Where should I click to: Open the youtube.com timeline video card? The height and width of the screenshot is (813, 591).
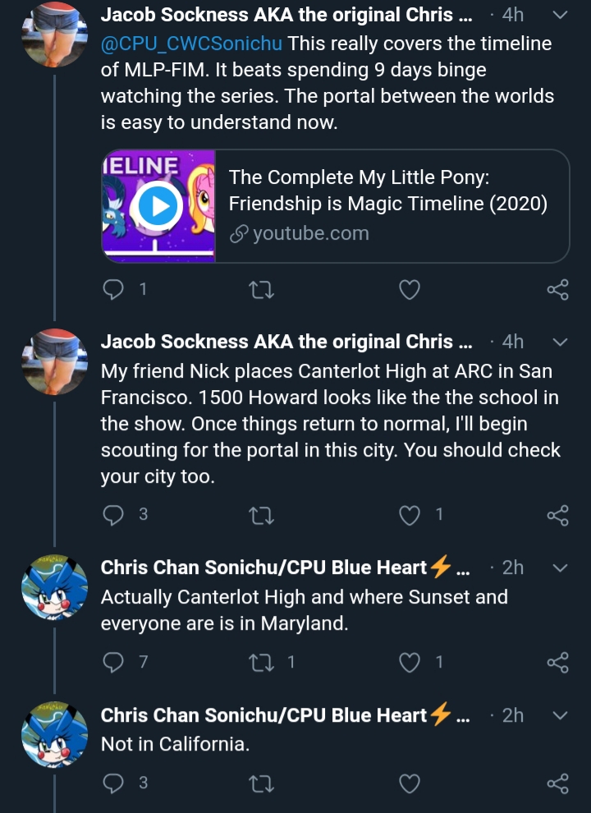336,206
